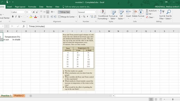Open the Calibri font name dropdown
The width and height of the screenshot is (180, 101).
(x=25, y=12)
